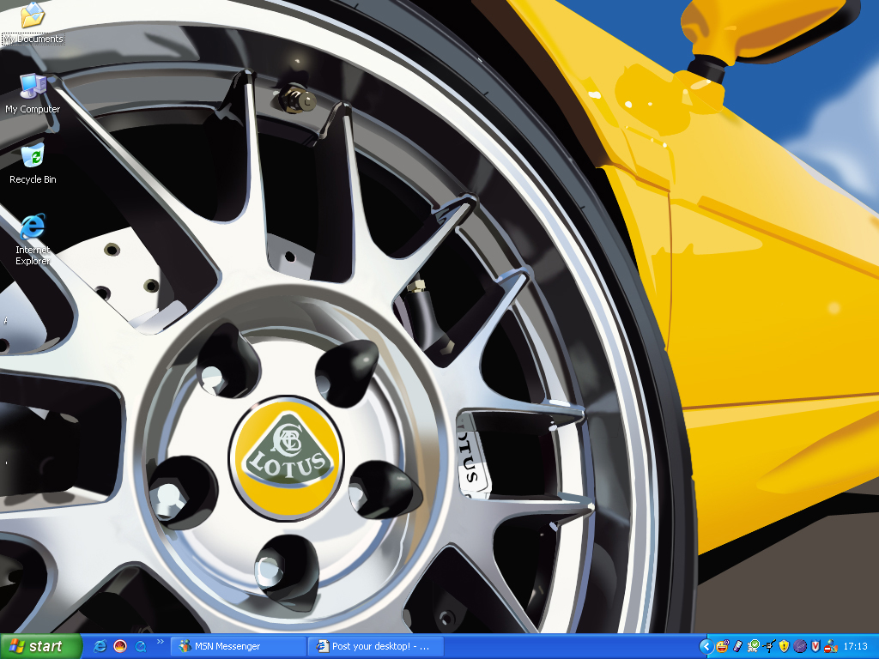Expand hidden Quick Launch items chevron

click(x=161, y=642)
